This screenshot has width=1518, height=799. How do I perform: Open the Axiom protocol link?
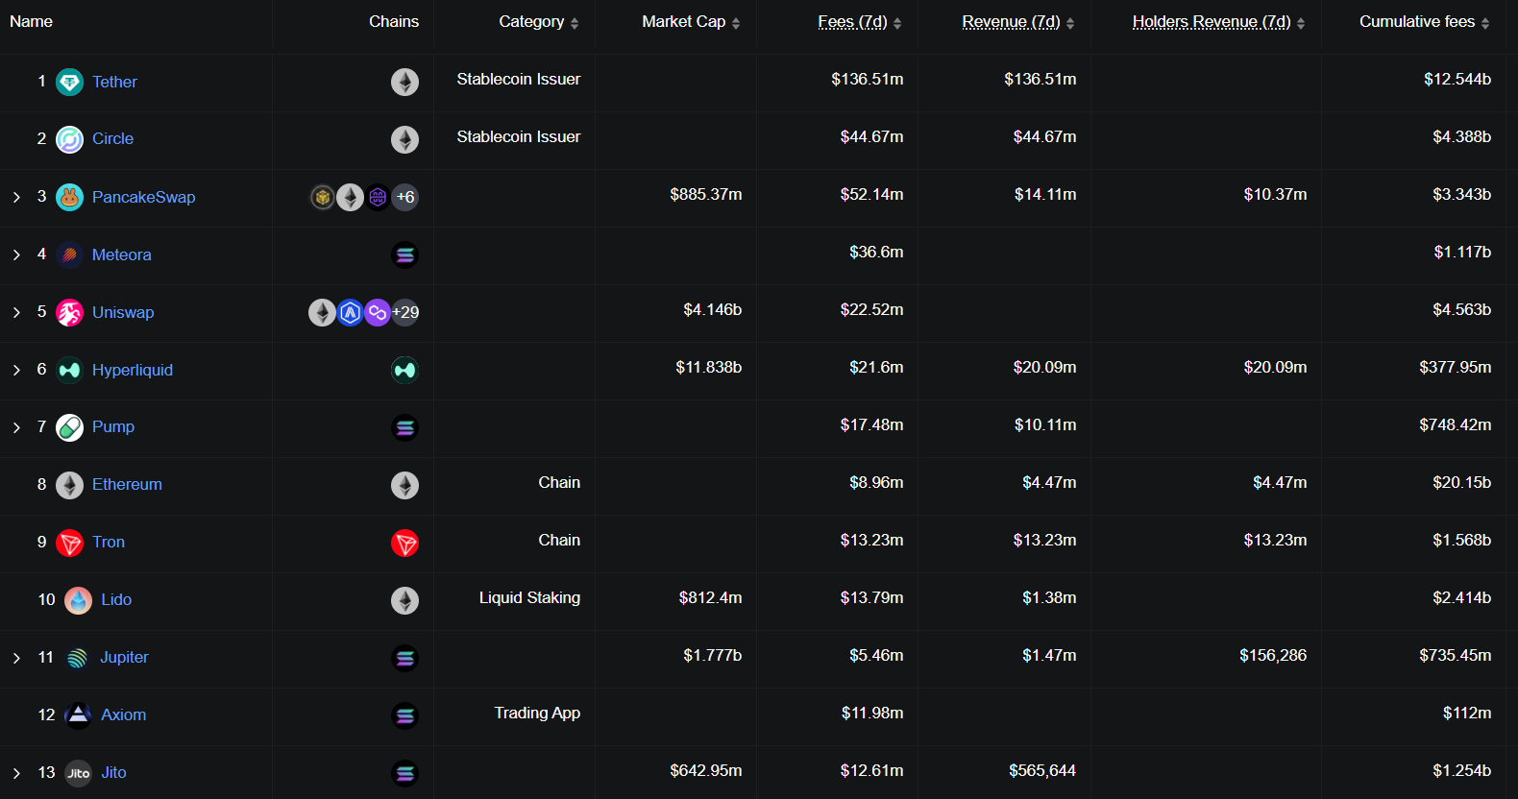point(123,715)
